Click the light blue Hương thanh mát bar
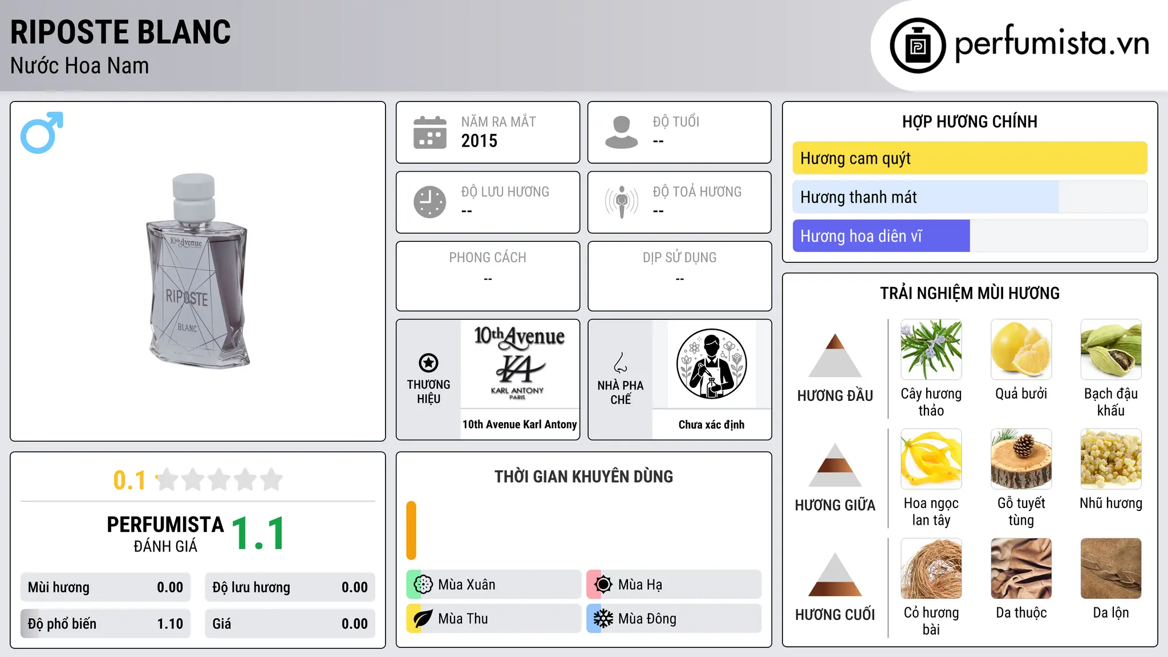The image size is (1168, 657). [926, 197]
